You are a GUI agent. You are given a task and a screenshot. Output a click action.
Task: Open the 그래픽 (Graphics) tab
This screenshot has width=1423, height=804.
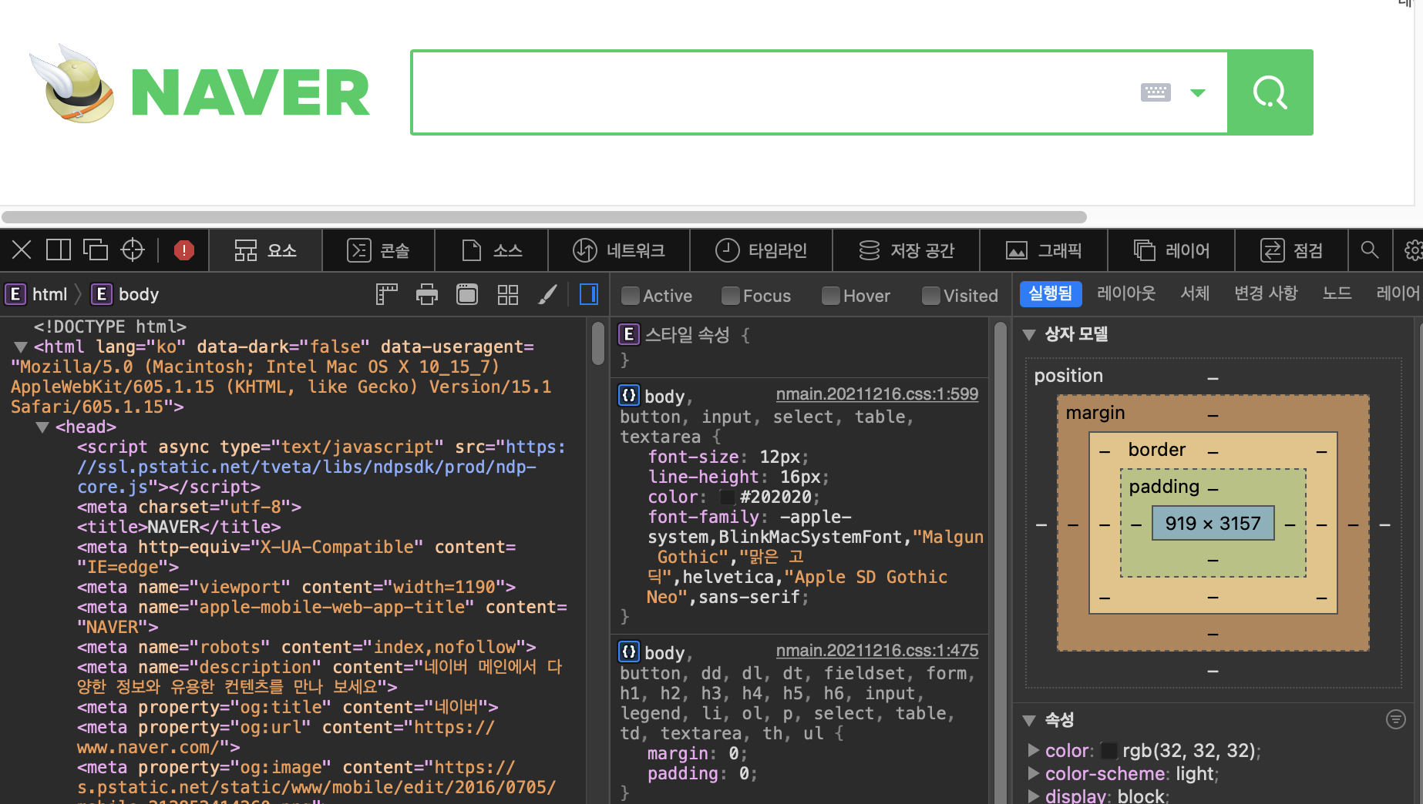click(1044, 250)
